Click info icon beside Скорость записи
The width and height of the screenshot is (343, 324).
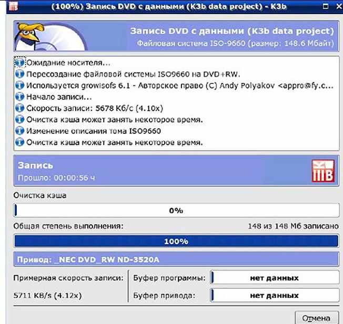click(19, 108)
